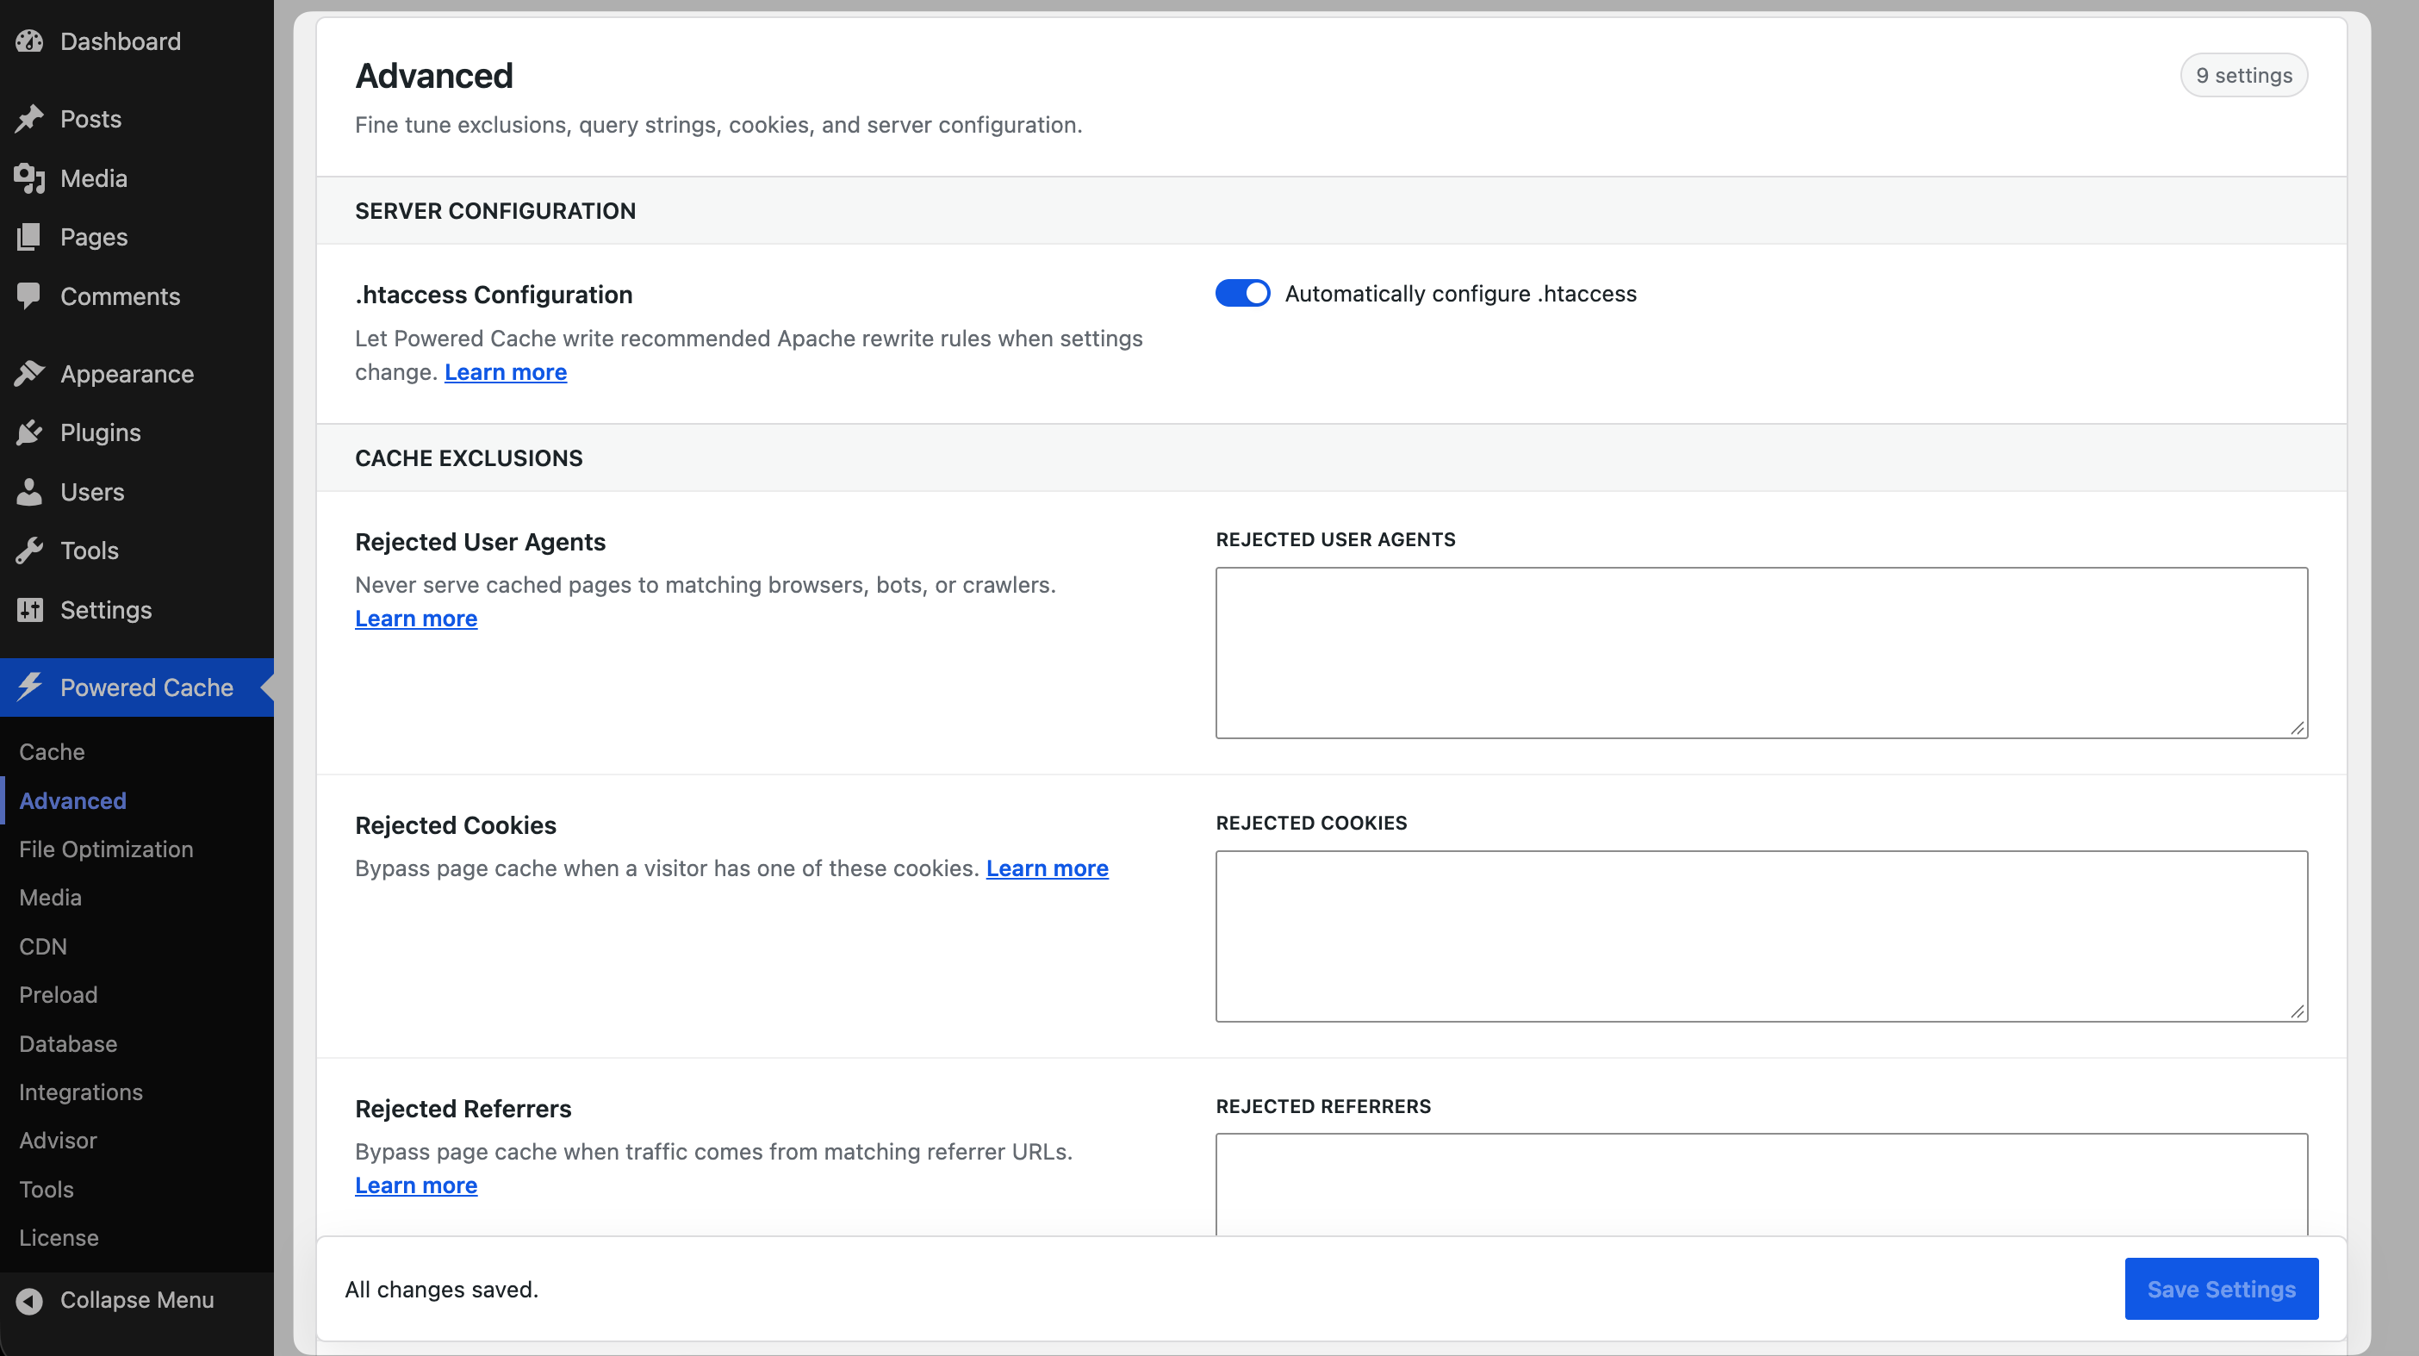Image resolution: width=2419 pixels, height=1356 pixels.
Task: Click the Tools wrench icon
Action: 29,550
